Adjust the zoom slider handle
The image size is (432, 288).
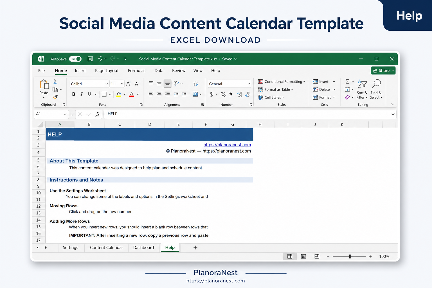pos(350,256)
